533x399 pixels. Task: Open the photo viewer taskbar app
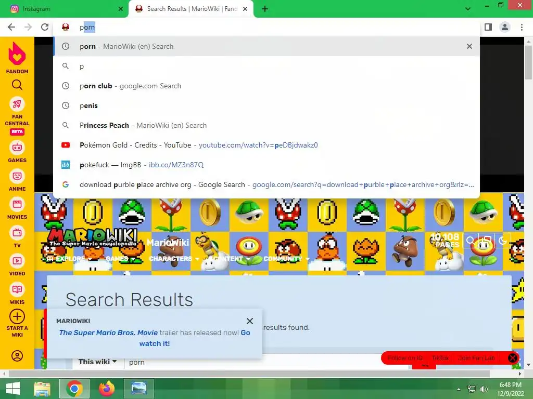pos(138,389)
